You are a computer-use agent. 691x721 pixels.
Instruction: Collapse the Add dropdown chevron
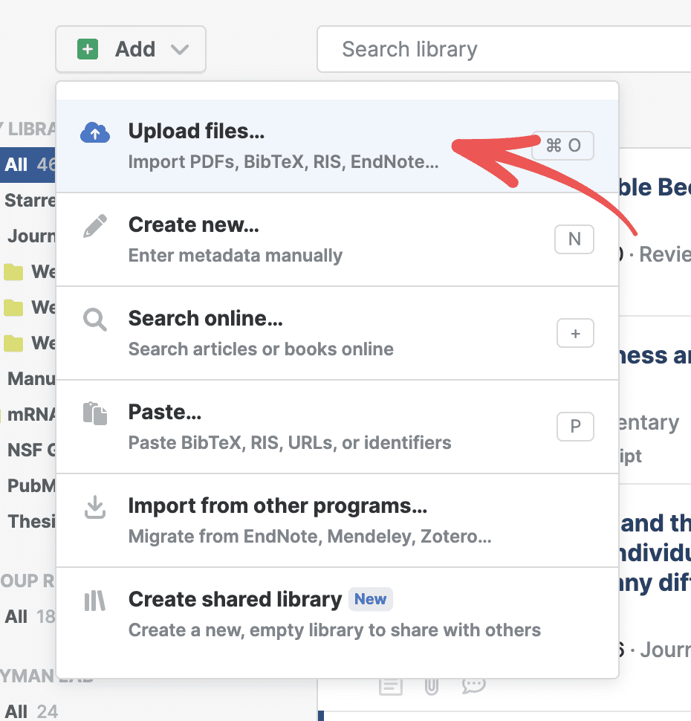click(180, 50)
